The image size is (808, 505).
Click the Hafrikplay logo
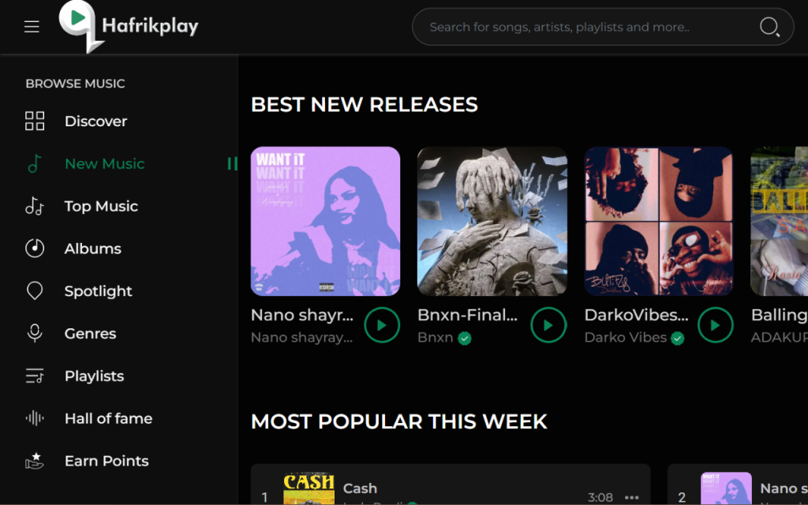(129, 27)
